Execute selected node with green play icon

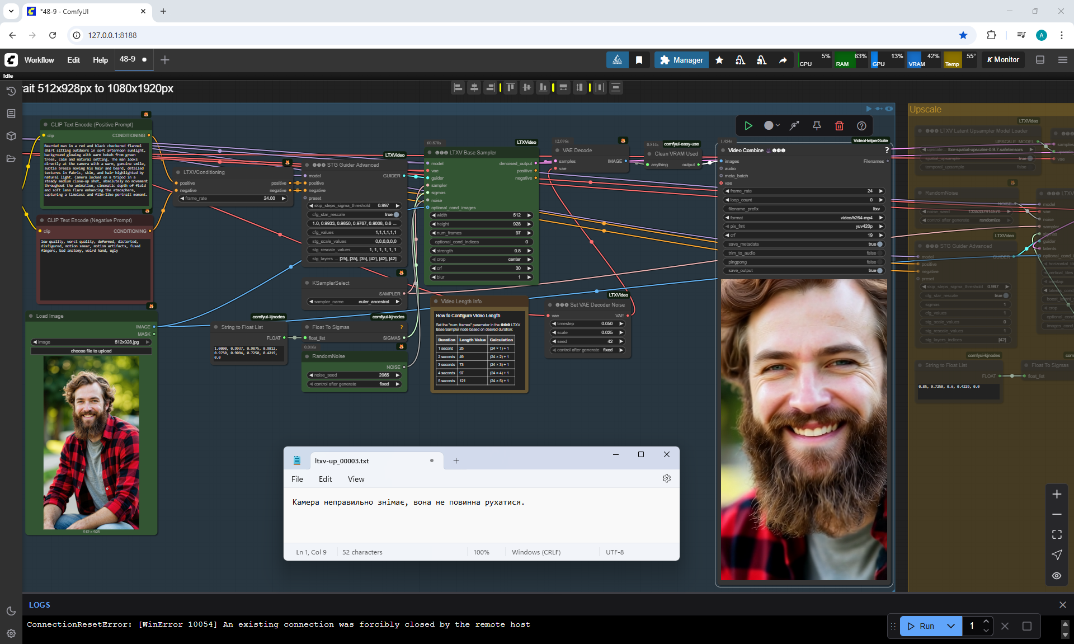(748, 126)
